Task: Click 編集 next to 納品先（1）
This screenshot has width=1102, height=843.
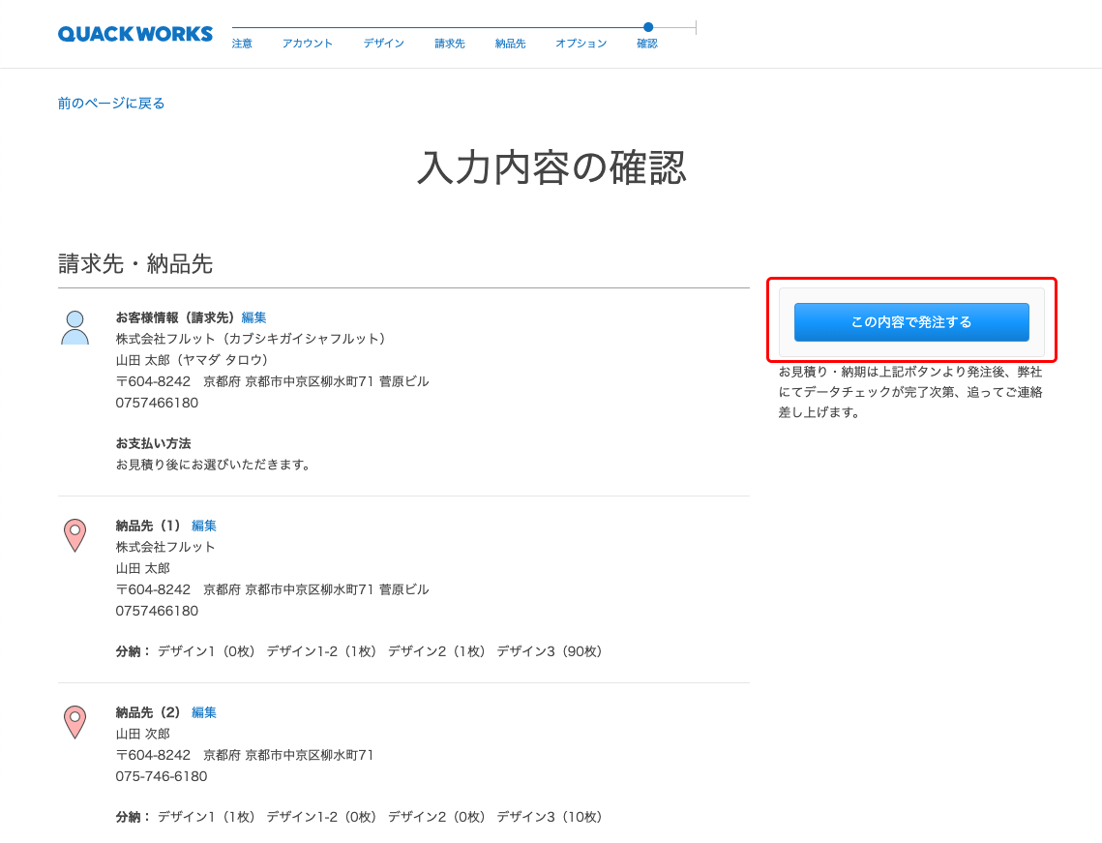Action: [203, 526]
